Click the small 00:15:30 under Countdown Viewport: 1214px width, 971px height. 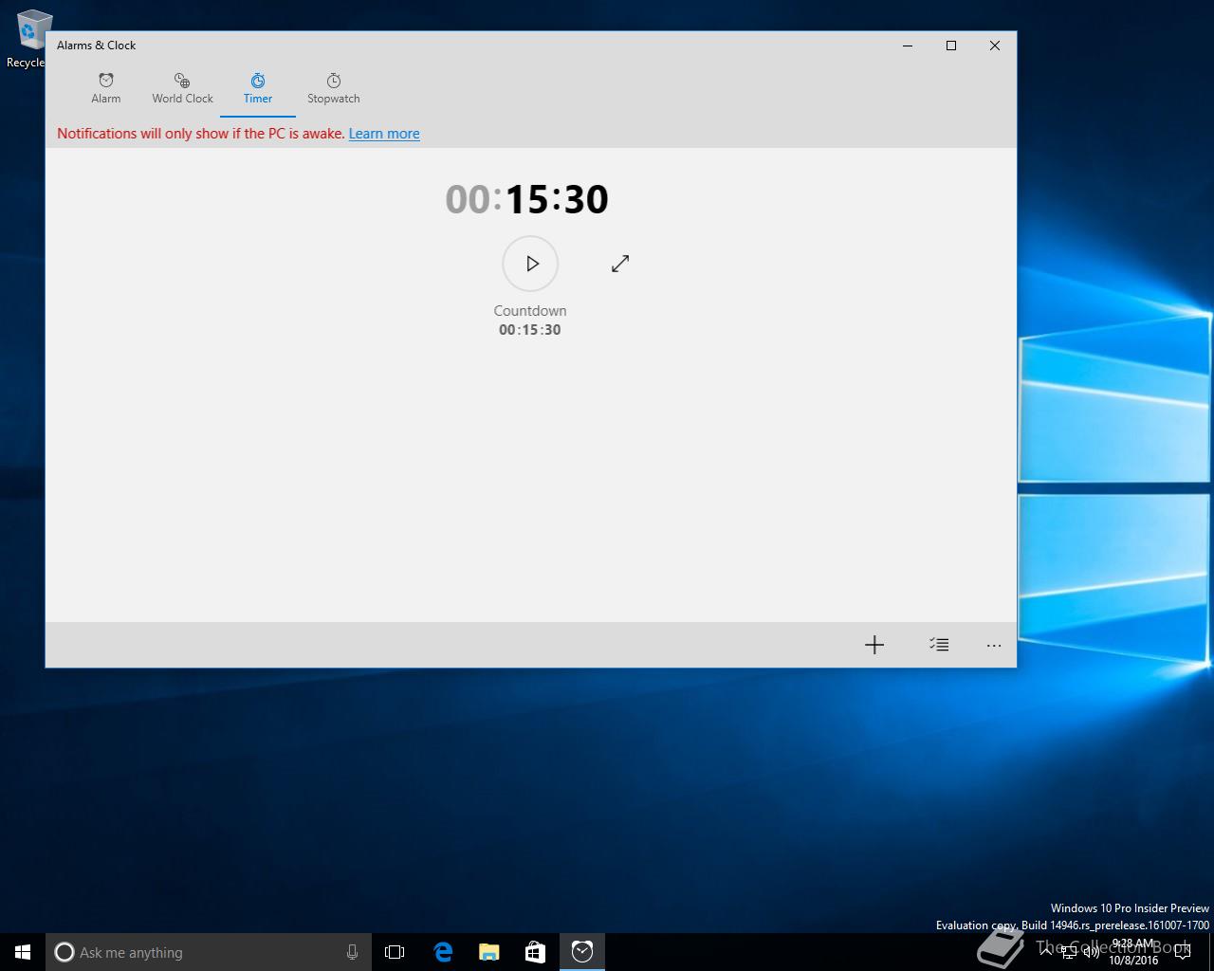pyautogui.click(x=530, y=330)
